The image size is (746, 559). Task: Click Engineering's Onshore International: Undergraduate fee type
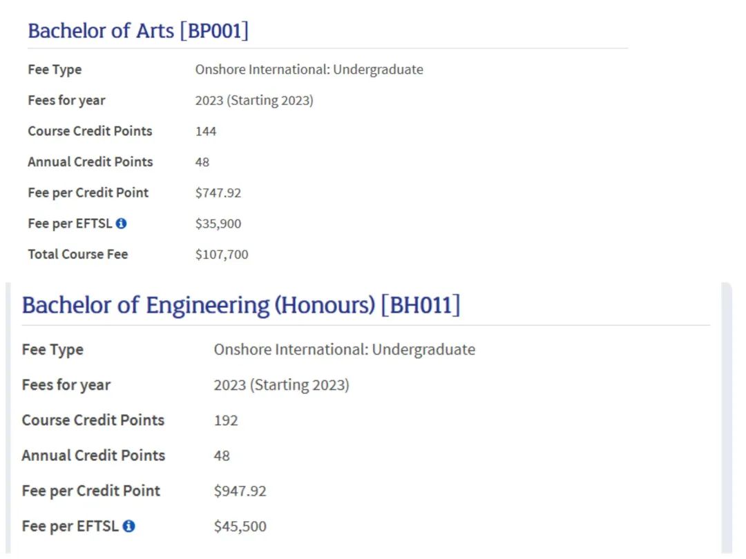[345, 350]
